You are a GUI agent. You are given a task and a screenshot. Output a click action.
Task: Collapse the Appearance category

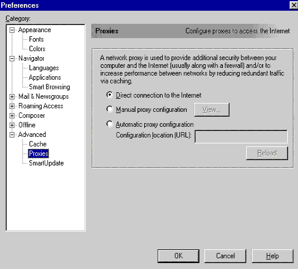(x=12, y=30)
